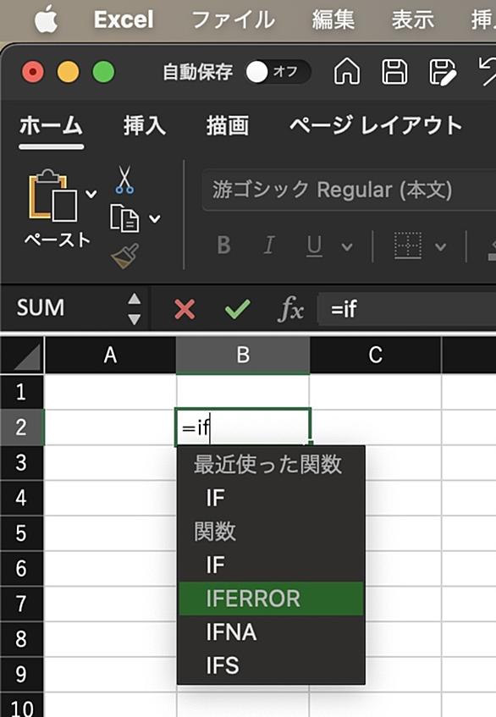
Task: Switch to the 描画 tab
Action: click(228, 126)
